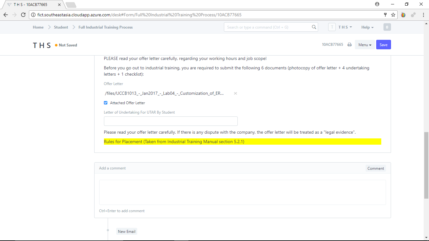Click inside the comment text area

pos(242,192)
